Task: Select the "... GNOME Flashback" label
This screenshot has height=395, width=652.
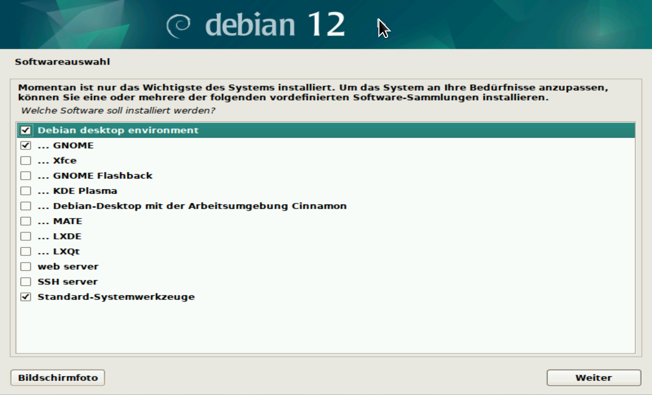Action: 95,176
